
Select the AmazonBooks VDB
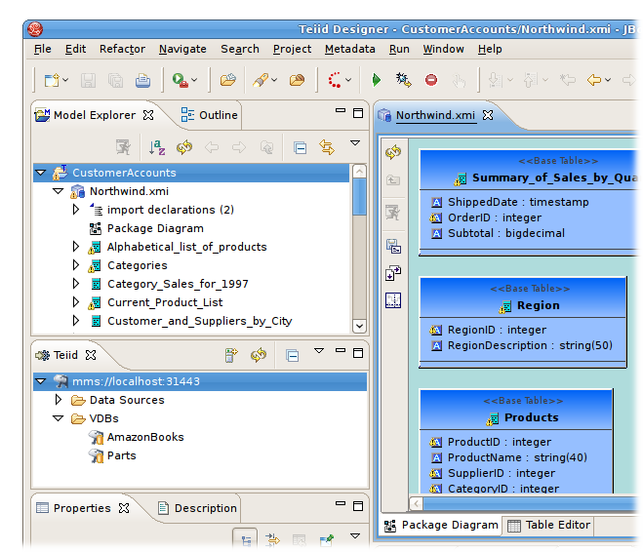pyautogui.click(x=145, y=437)
